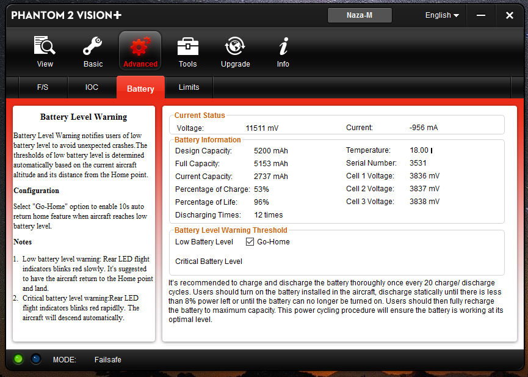Click Cell 1 Voltage value 3836 mV
This screenshot has height=377, width=528.
pos(424,176)
